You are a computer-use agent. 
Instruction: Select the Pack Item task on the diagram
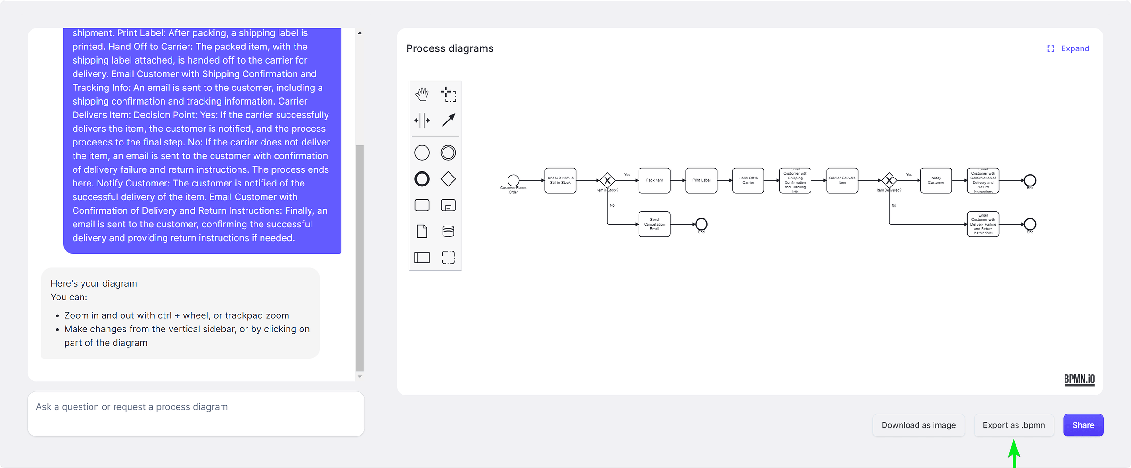(654, 180)
